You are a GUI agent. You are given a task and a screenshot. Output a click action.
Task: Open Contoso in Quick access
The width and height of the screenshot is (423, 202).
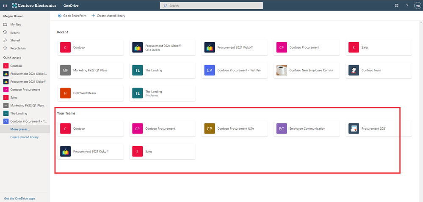pos(25,66)
